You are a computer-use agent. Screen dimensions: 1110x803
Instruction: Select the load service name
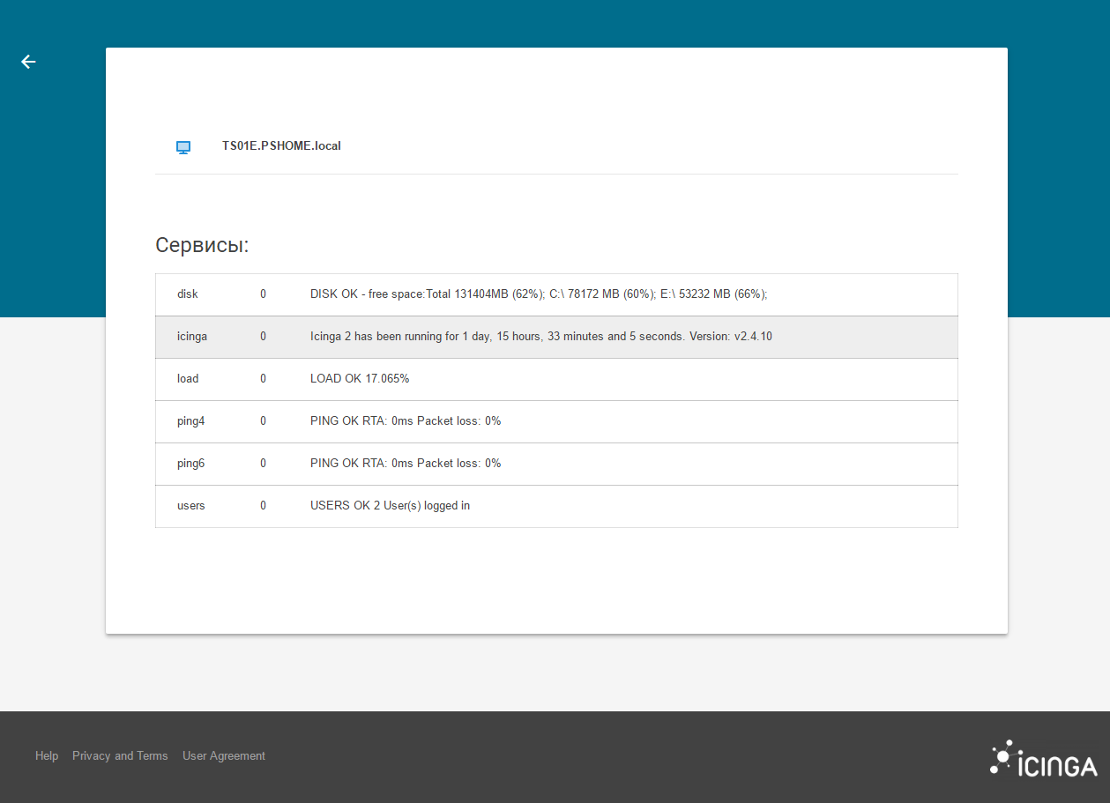click(x=188, y=379)
